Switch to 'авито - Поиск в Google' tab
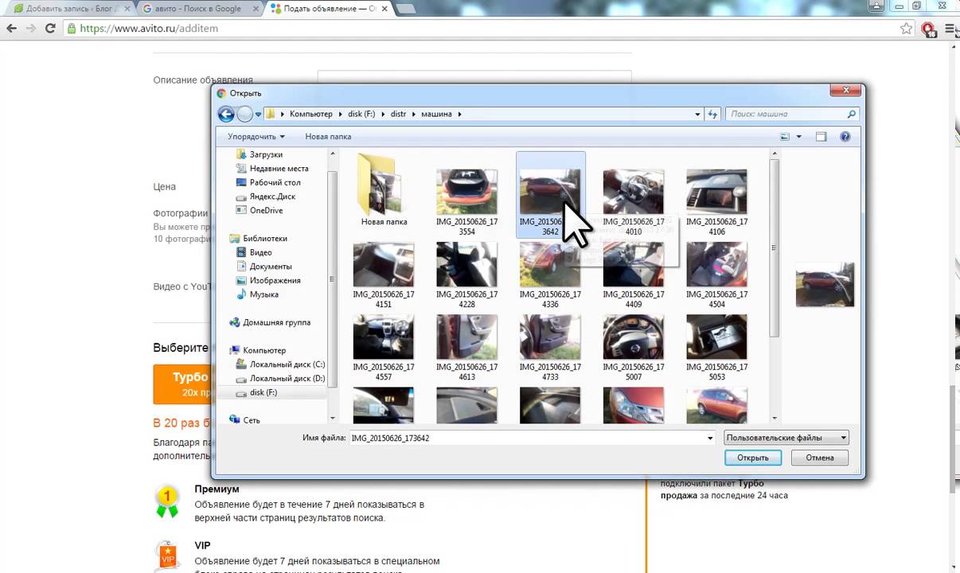 [x=199, y=8]
